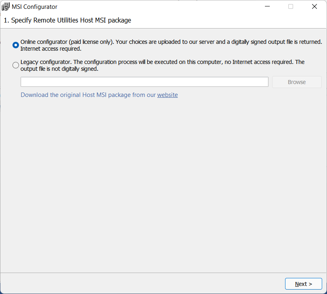
Task: Click the word 'Online' in first option
Action: pyautogui.click(x=28, y=42)
